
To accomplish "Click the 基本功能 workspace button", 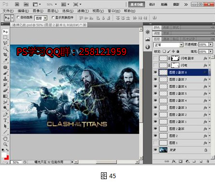I will pos(137,4).
